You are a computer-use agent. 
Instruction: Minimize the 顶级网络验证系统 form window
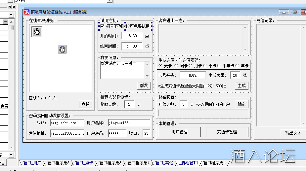click(x=284, y=12)
